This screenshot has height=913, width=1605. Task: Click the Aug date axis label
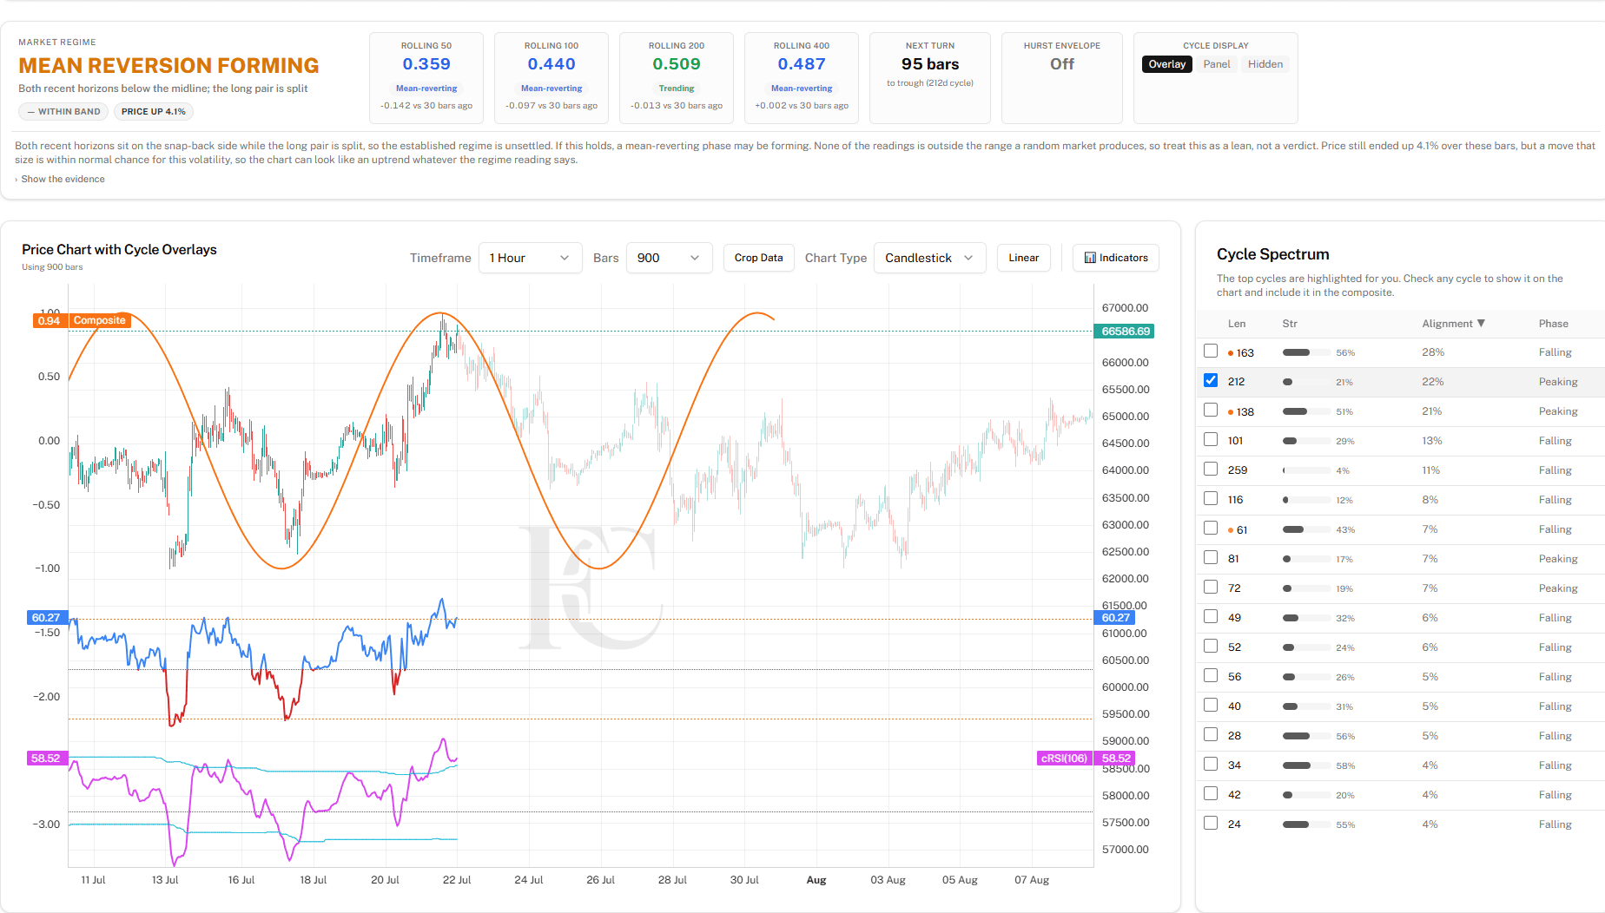(816, 880)
